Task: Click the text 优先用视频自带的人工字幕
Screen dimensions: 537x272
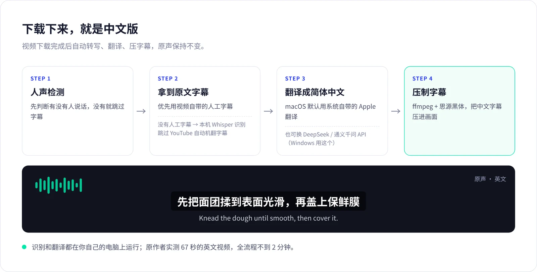Action: click(195, 106)
